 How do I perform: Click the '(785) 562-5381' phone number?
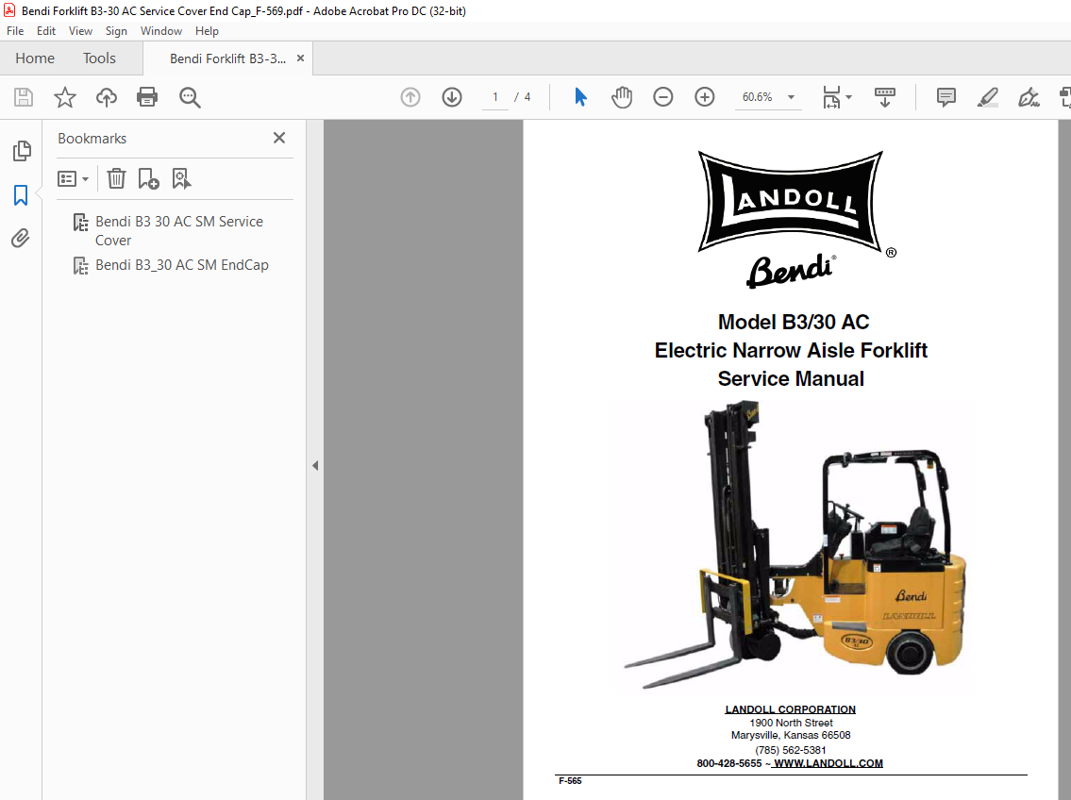tap(790, 749)
